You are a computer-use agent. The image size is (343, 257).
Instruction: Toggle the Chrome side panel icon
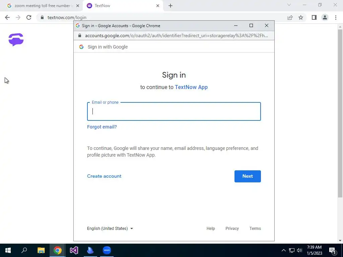tap(314, 17)
